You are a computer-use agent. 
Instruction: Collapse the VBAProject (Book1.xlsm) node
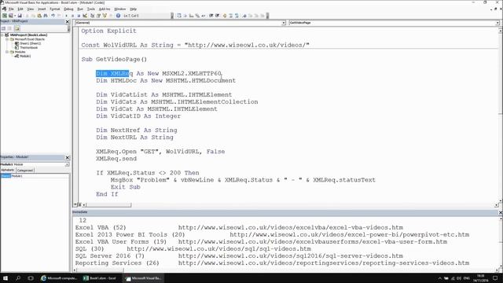tap(2, 35)
